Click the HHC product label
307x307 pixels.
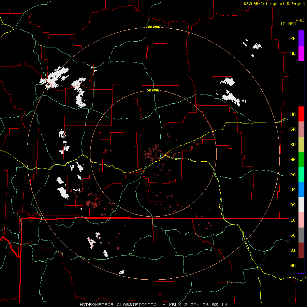300,20
